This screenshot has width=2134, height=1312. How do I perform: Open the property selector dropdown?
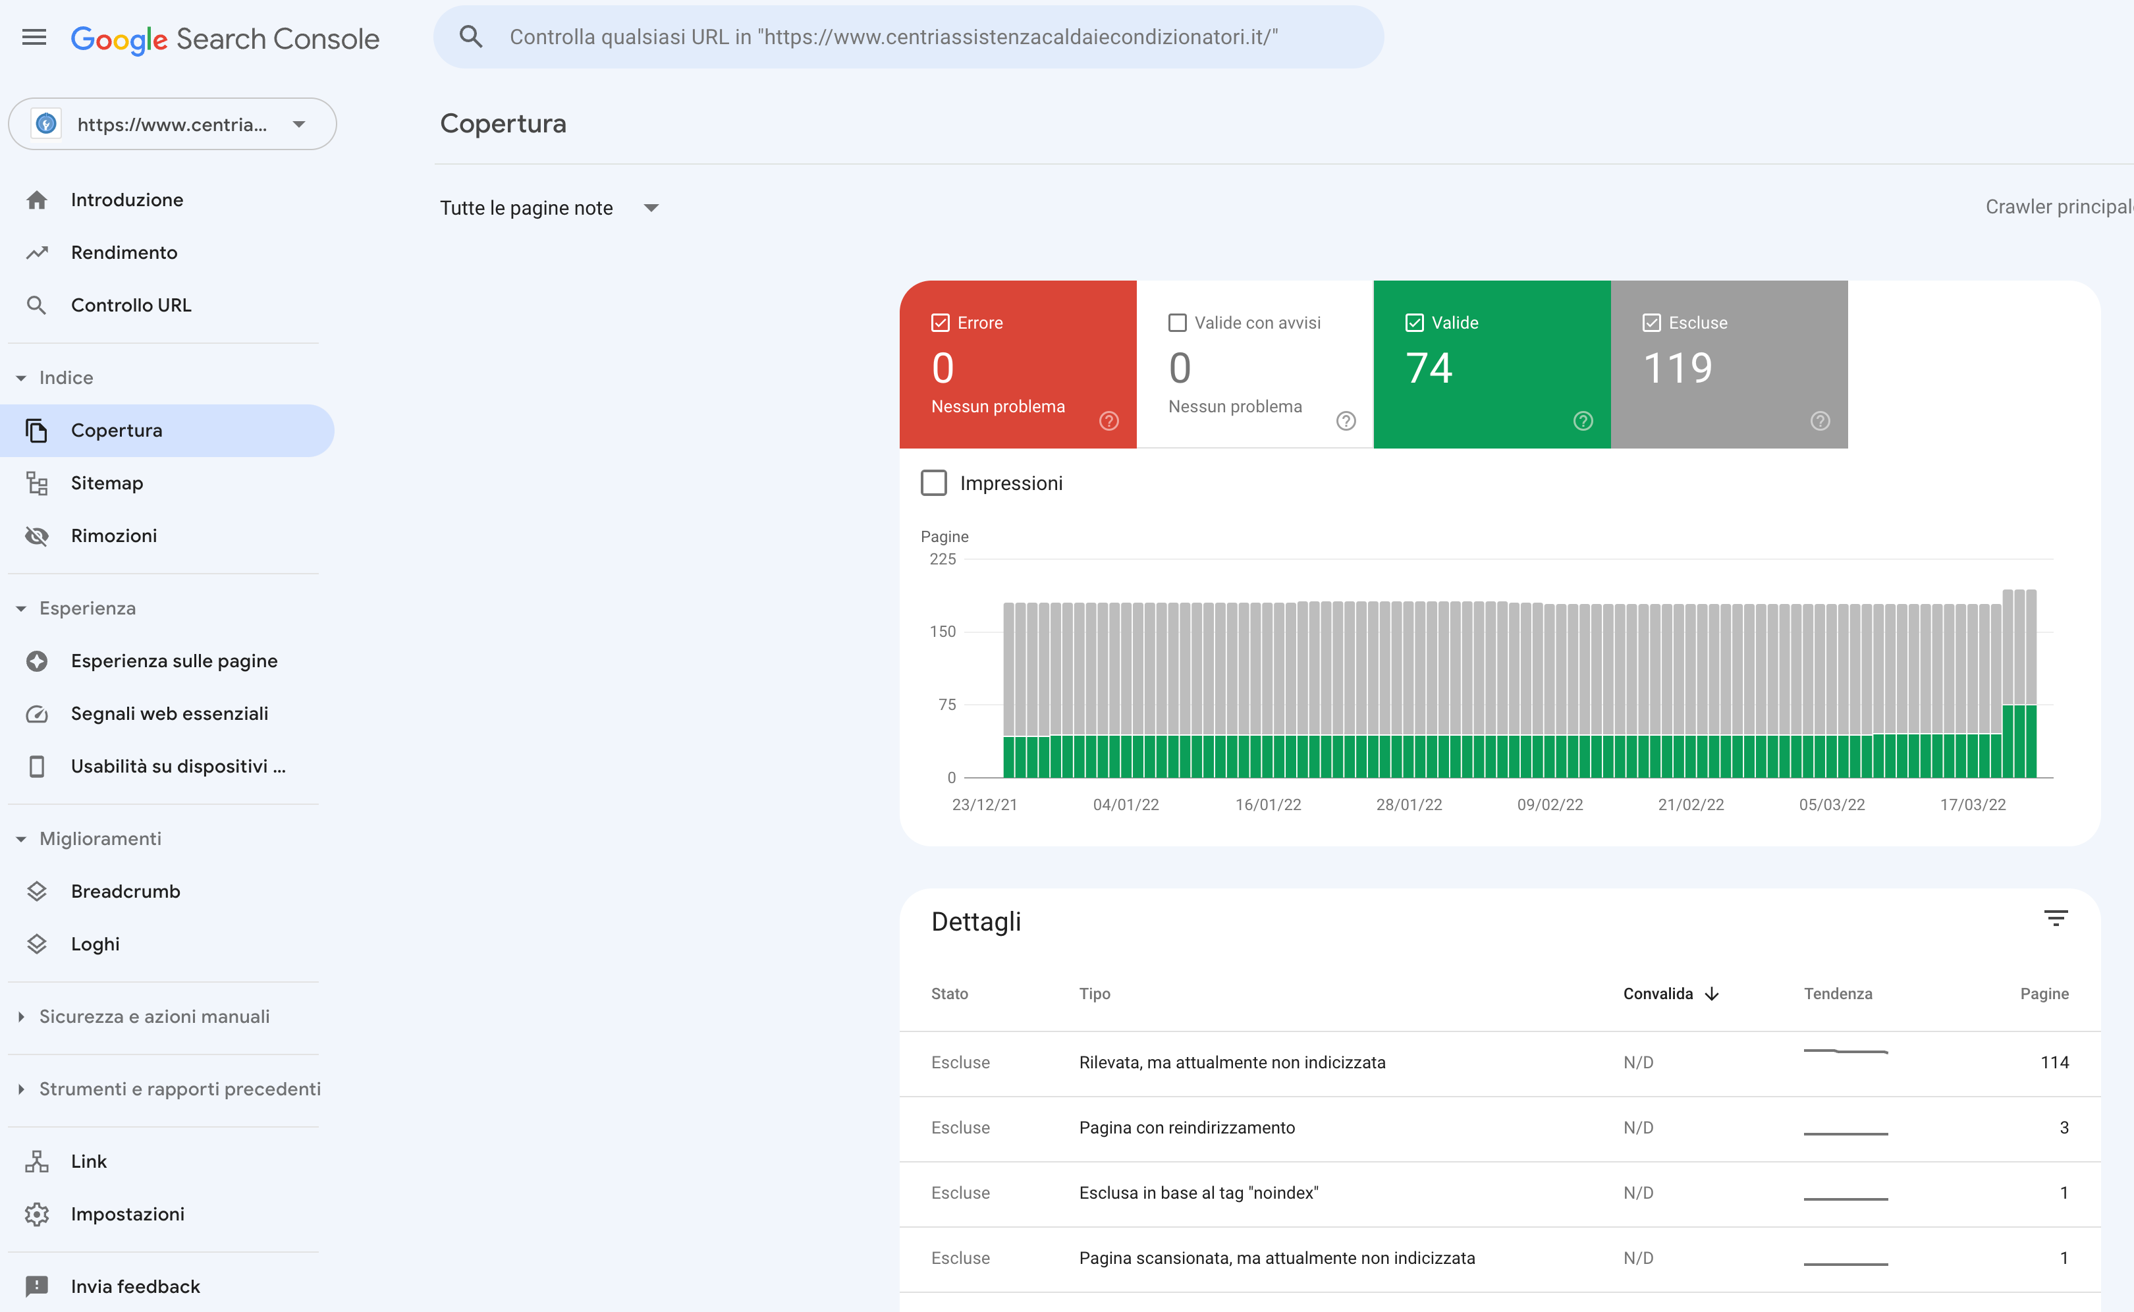[x=172, y=124]
